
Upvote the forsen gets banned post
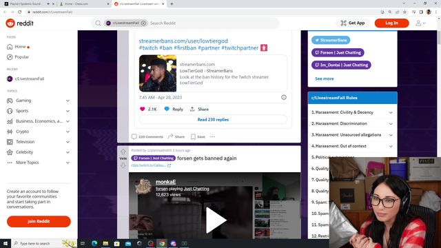[x=123, y=152]
